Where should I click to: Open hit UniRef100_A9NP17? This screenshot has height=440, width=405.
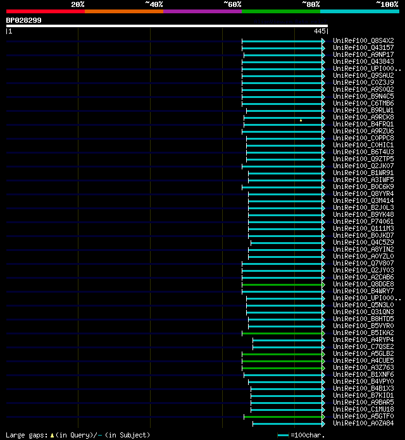363,54
